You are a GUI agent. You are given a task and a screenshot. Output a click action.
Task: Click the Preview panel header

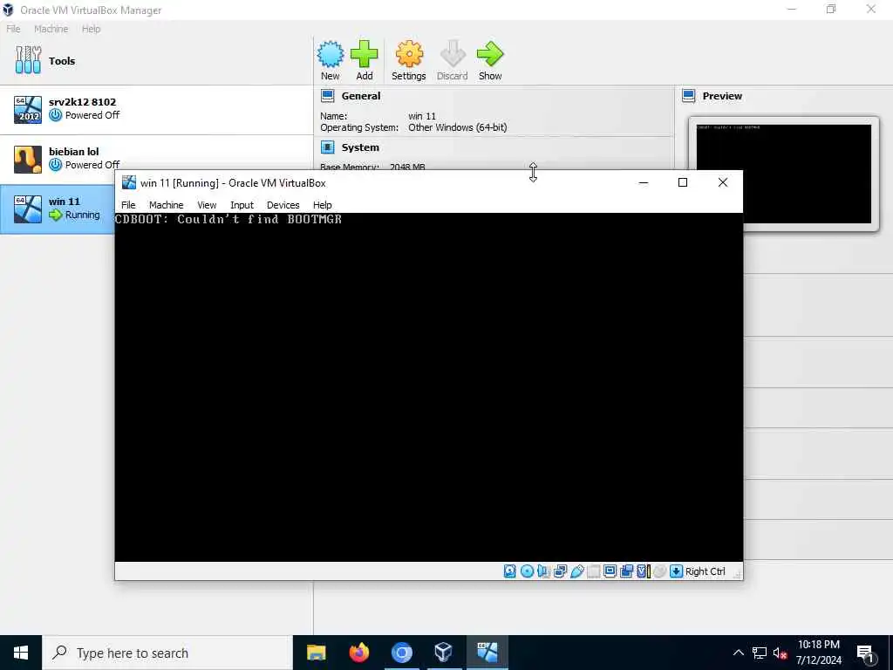click(x=722, y=96)
